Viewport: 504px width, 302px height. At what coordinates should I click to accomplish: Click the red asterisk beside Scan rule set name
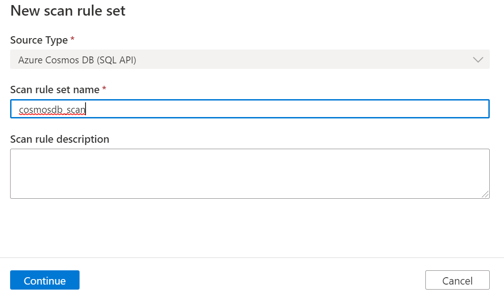(104, 89)
